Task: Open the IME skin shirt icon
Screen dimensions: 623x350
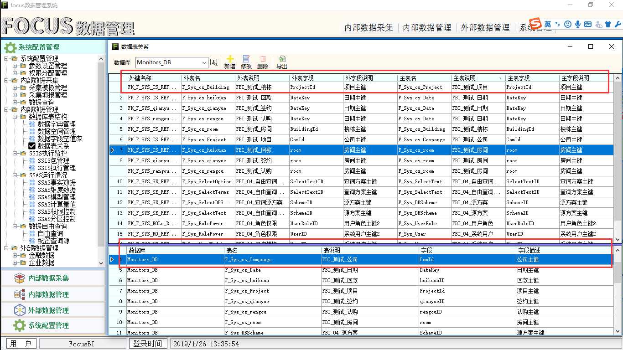Action: click(607, 24)
